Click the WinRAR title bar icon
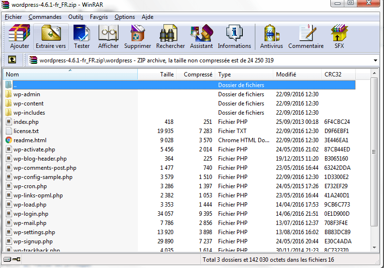This screenshot has width=384, height=268. pos(5,5)
